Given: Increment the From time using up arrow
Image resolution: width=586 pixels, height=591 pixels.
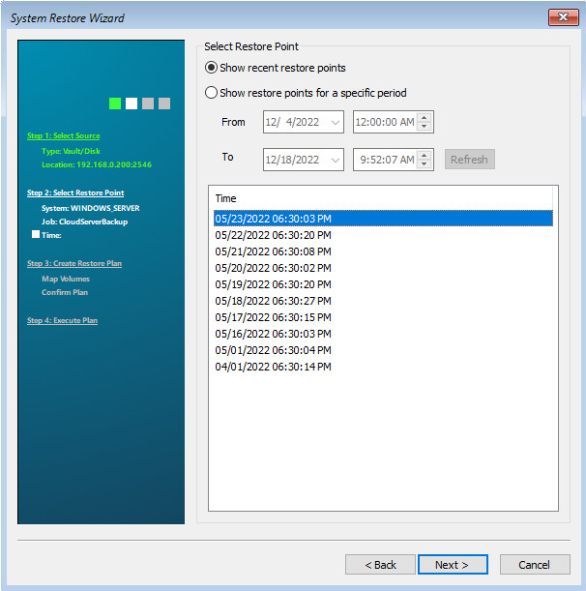Looking at the screenshot, I should [425, 117].
